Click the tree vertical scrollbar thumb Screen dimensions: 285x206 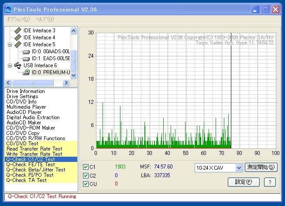point(73,61)
